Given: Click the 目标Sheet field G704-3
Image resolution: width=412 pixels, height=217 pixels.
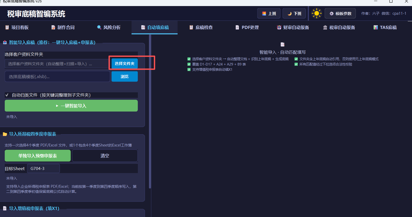Looking at the screenshot, I should click(43, 169).
